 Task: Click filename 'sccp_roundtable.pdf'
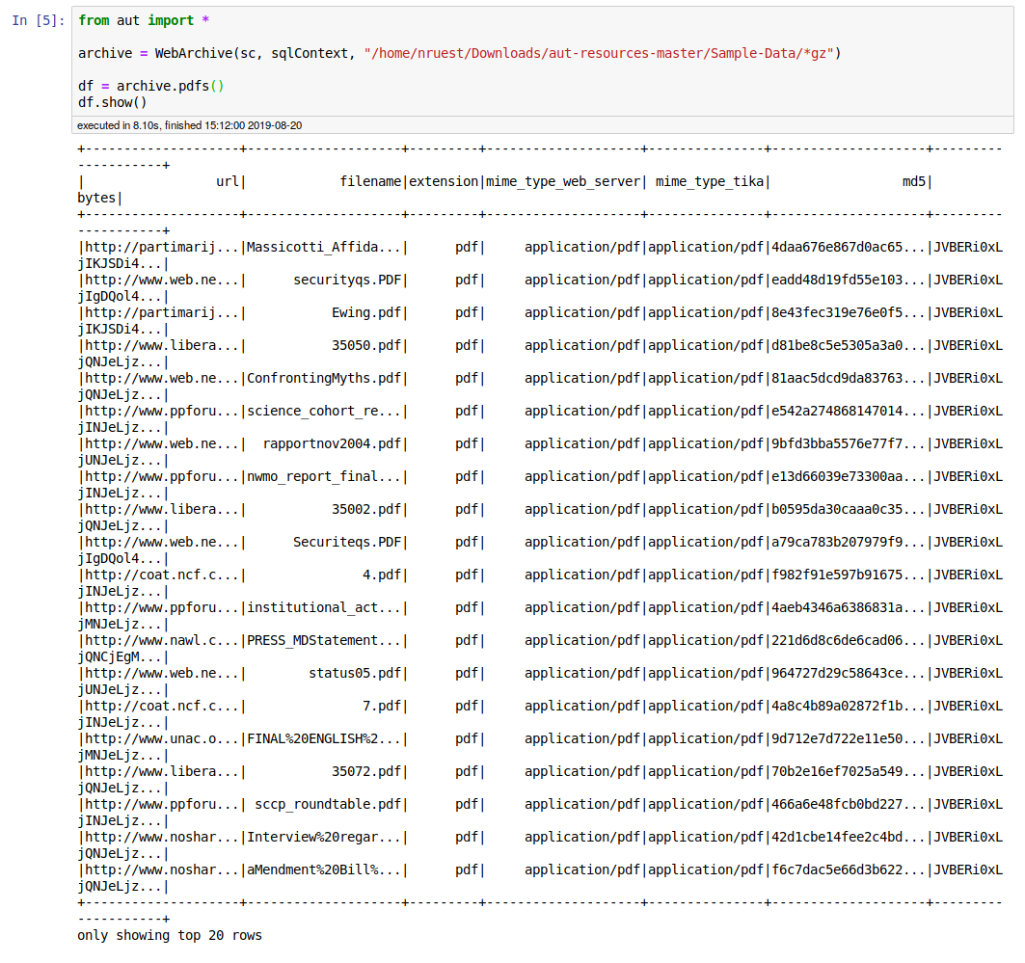point(328,804)
